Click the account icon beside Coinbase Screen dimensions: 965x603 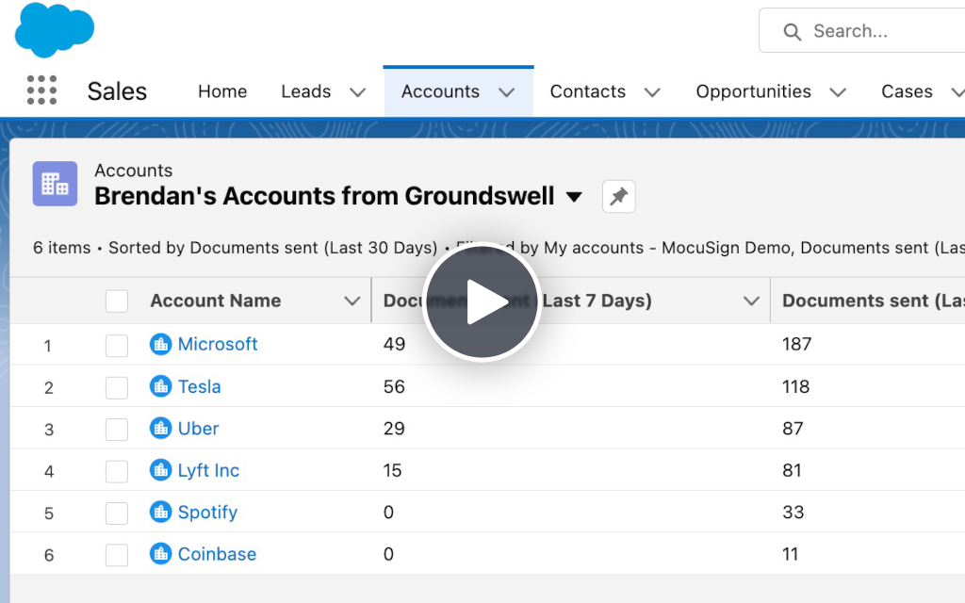pyautogui.click(x=160, y=554)
